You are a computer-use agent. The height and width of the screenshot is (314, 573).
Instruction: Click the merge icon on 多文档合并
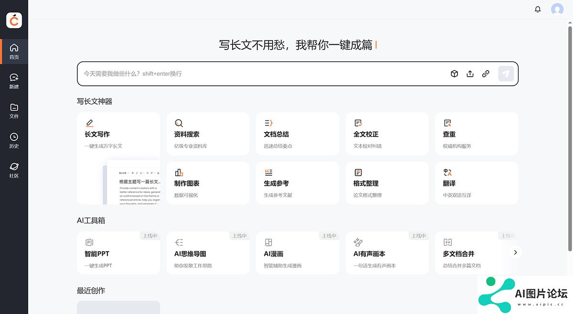pyautogui.click(x=447, y=243)
